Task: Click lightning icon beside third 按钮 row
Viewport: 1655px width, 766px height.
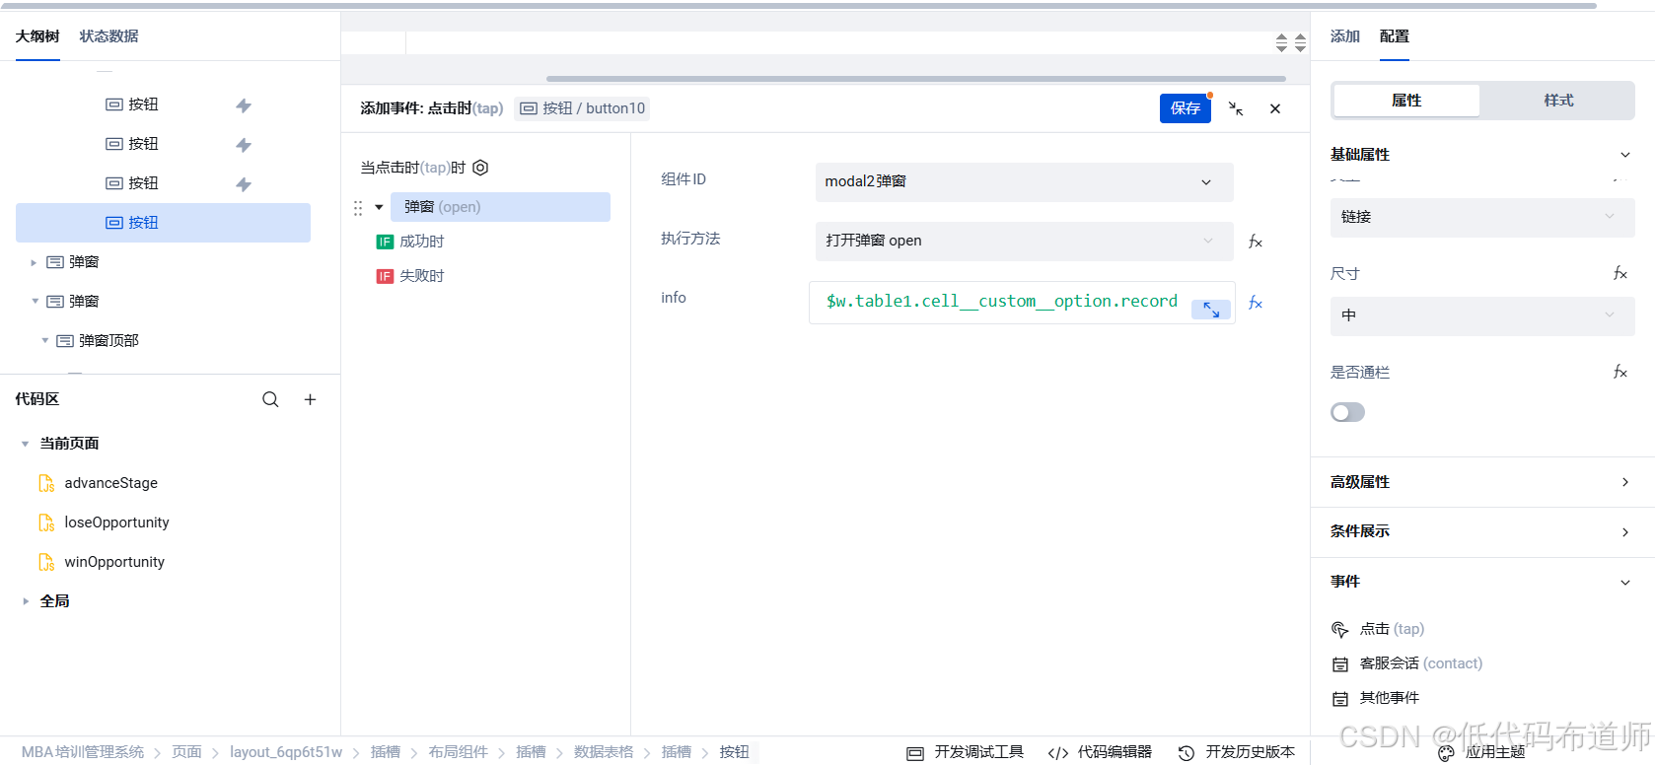Action: pos(244,184)
